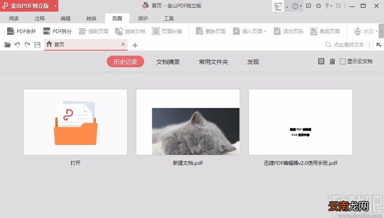Click the clear history broom icon
Viewport: 384px width, 218px height.
tap(332, 61)
